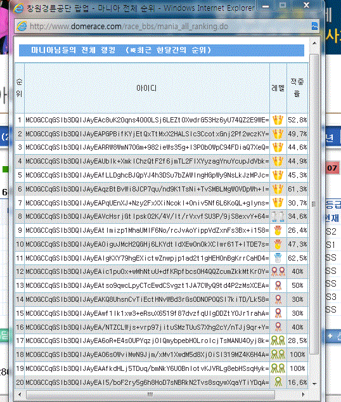This screenshot has height=402, width=341.
Task: Minimize the Internet Explorer popup window
Action: (266, 6)
